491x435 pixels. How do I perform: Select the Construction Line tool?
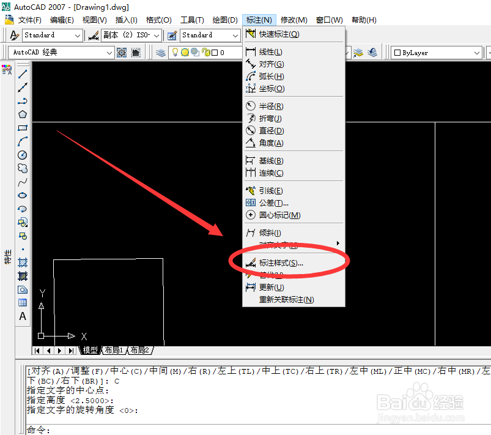tap(23, 87)
